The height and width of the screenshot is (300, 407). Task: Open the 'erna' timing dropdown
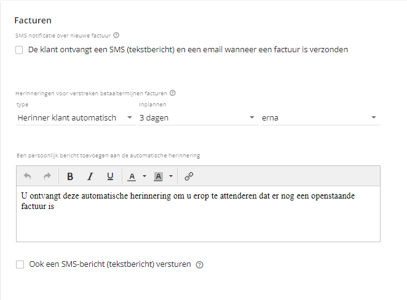[x=320, y=118]
